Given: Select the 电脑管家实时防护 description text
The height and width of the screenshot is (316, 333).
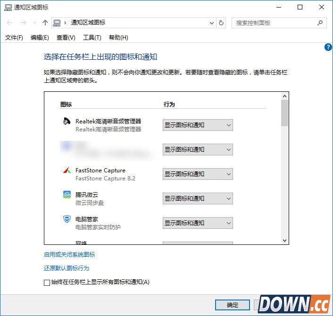Looking at the screenshot, I should tap(98, 227).
